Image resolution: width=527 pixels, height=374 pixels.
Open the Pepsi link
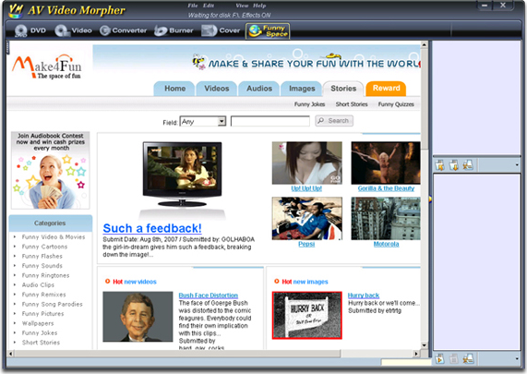pos(306,244)
